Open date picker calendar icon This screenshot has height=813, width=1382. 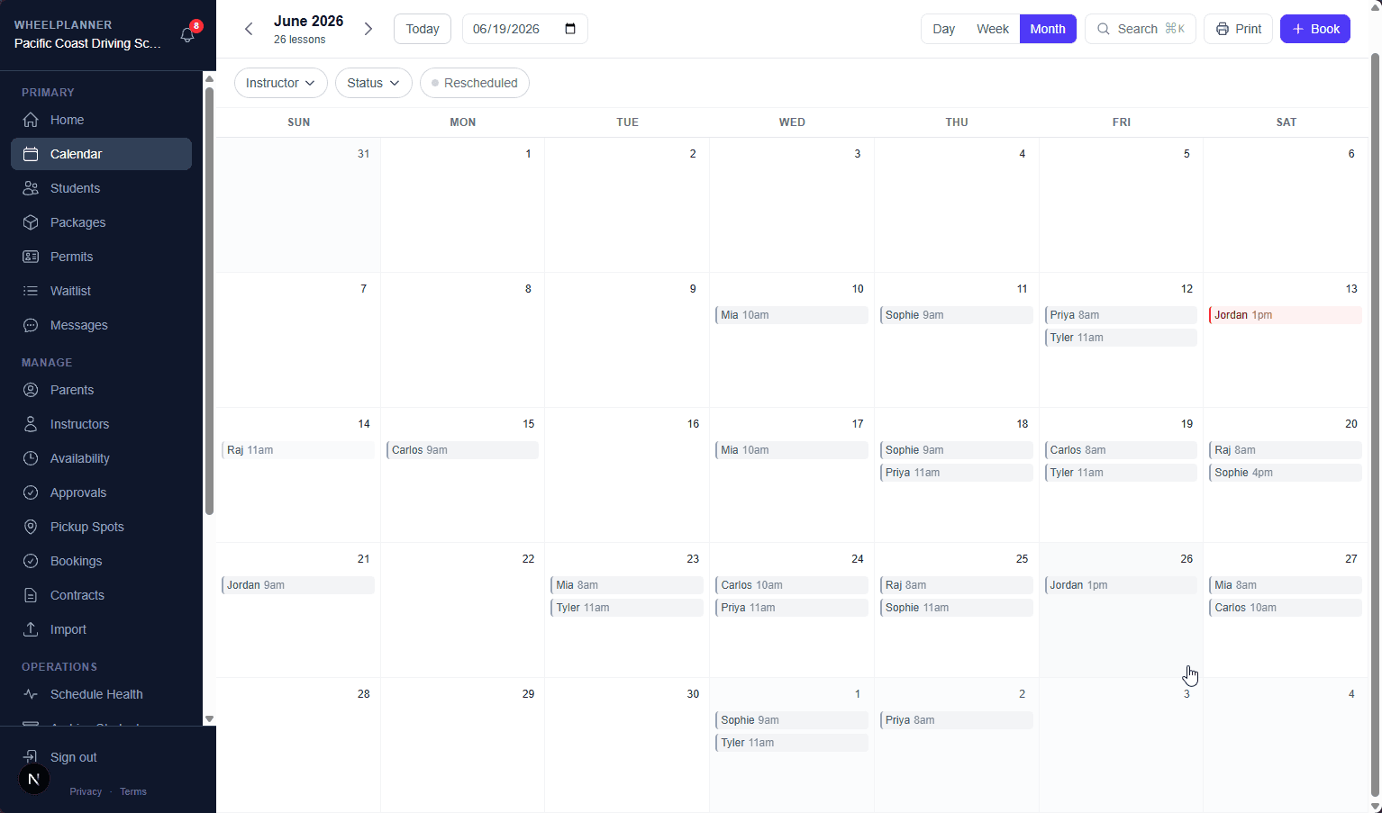[570, 29]
